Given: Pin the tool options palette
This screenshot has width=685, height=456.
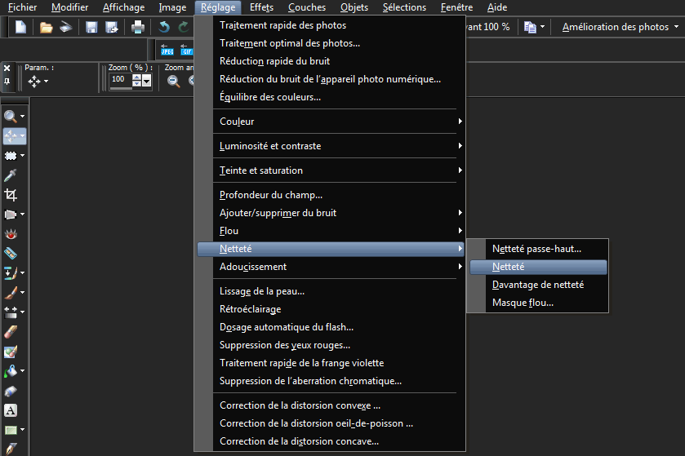Looking at the screenshot, I should [x=7, y=82].
